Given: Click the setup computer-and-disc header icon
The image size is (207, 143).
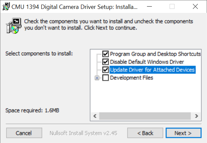Looking at the screenshot, I should pyautogui.click(x=13, y=26).
